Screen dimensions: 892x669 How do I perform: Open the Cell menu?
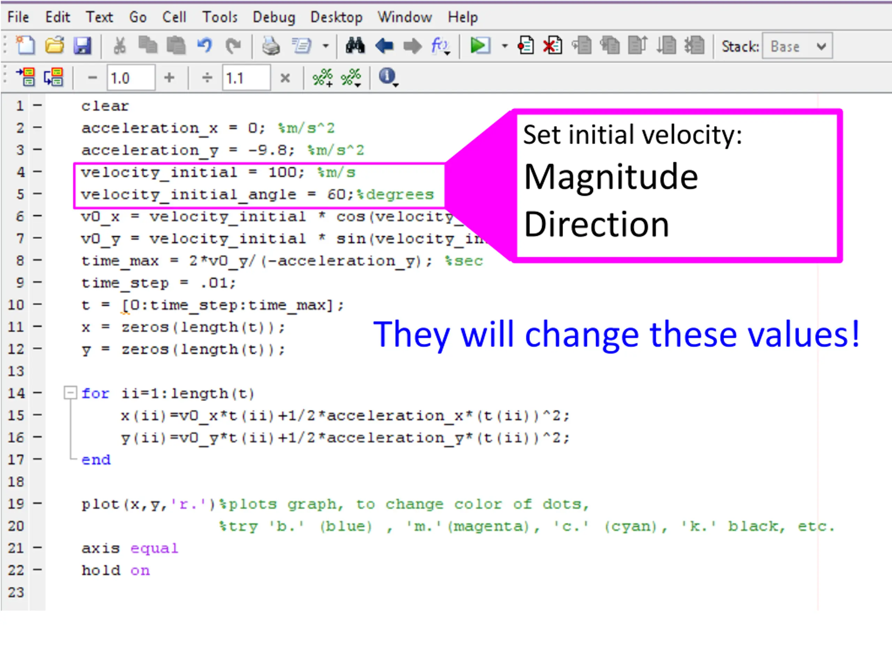pos(174,17)
